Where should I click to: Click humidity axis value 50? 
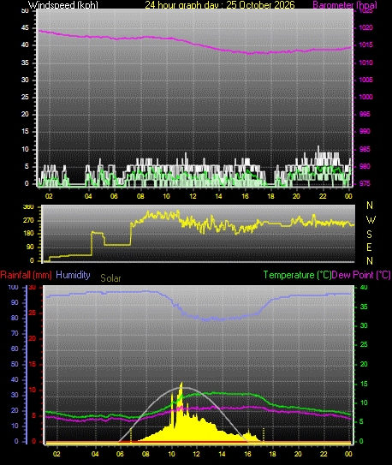(x=15, y=364)
